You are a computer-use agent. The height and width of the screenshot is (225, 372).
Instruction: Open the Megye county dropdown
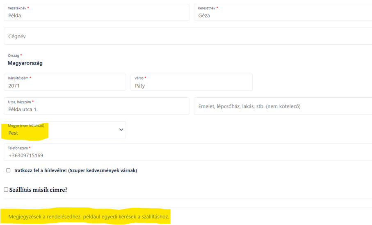[66, 130]
